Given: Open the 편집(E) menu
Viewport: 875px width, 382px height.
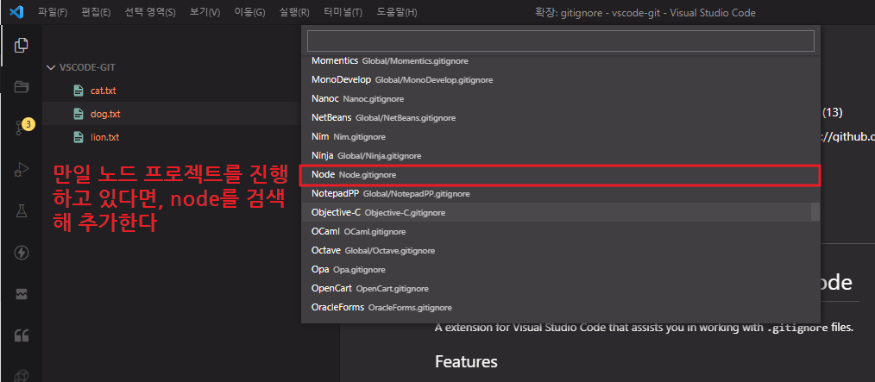Looking at the screenshot, I should coord(96,12).
